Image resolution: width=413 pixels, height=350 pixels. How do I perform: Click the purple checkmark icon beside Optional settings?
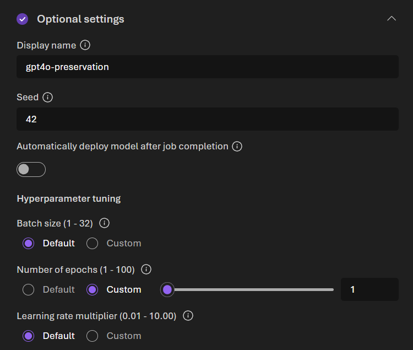click(23, 19)
